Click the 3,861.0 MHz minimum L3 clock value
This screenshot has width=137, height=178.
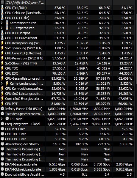point(79,119)
